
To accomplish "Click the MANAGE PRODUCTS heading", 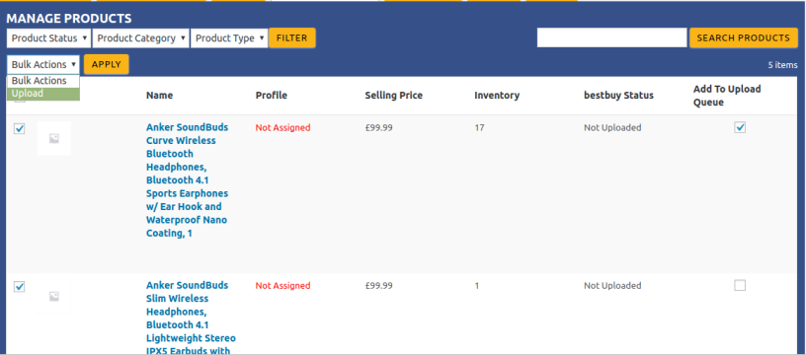I will click(69, 19).
